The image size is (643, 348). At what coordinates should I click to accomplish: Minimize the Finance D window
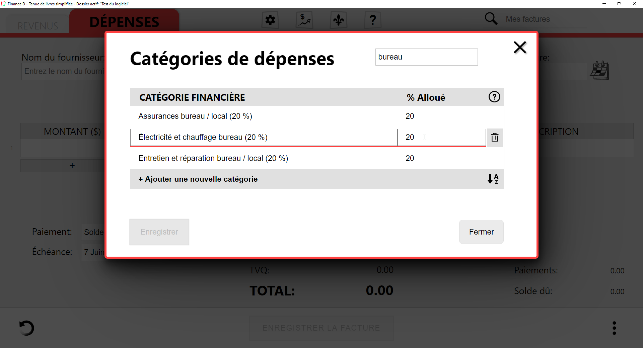click(x=604, y=4)
